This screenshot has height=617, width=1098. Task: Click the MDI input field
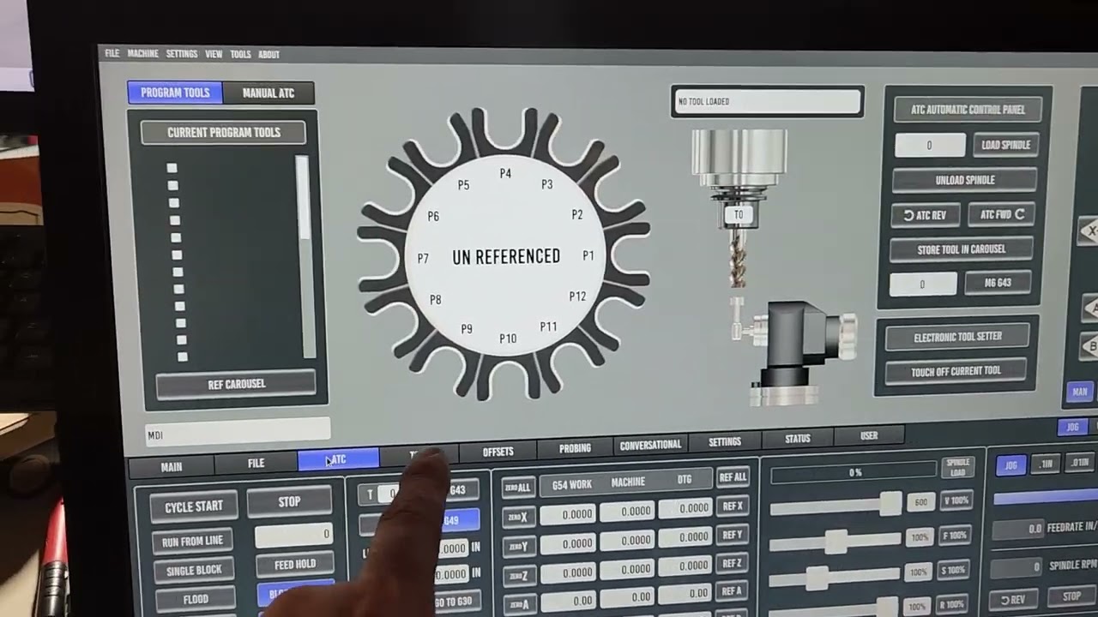pyautogui.click(x=238, y=431)
